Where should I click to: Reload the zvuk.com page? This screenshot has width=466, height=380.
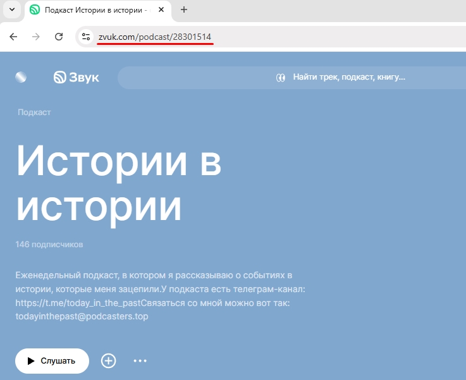point(59,37)
